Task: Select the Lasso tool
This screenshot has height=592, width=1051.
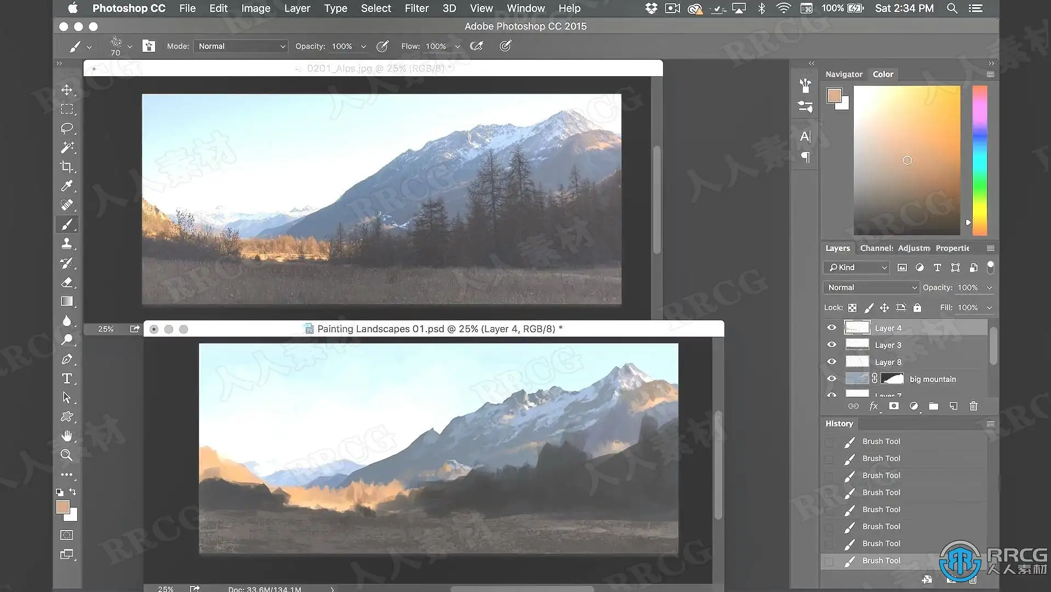Action: pos(67,128)
